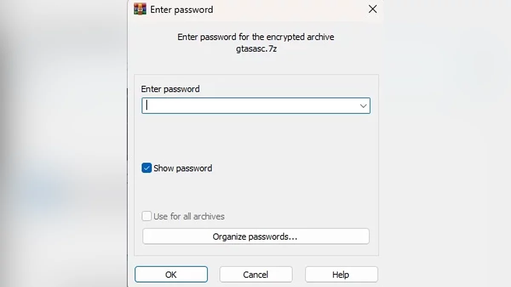Click the Enter password field label
The width and height of the screenshot is (511, 287).
pyautogui.click(x=170, y=89)
